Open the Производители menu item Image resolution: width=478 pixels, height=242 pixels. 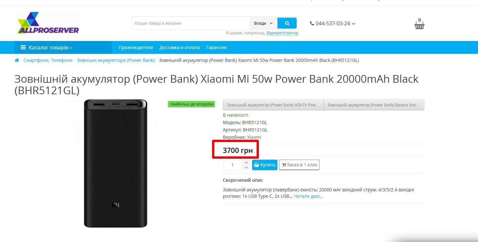(x=136, y=47)
